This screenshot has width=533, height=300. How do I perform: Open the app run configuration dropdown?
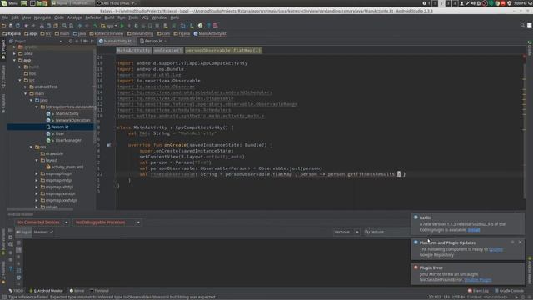[x=109, y=26]
